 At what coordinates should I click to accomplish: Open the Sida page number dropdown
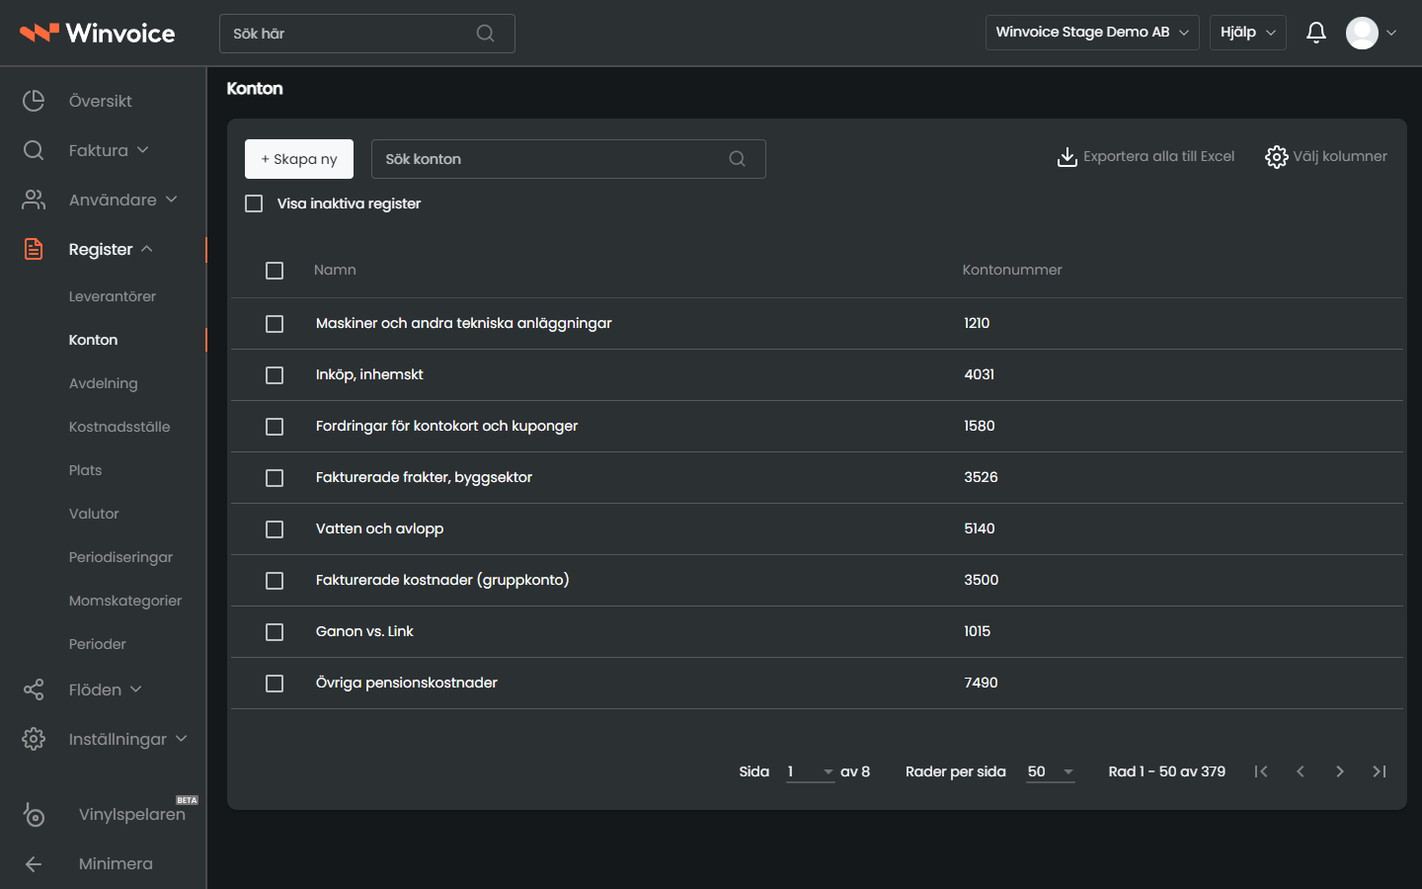point(810,771)
